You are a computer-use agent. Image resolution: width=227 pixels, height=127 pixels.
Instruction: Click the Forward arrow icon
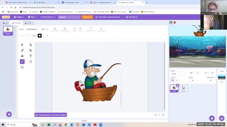(x=74, y=29)
